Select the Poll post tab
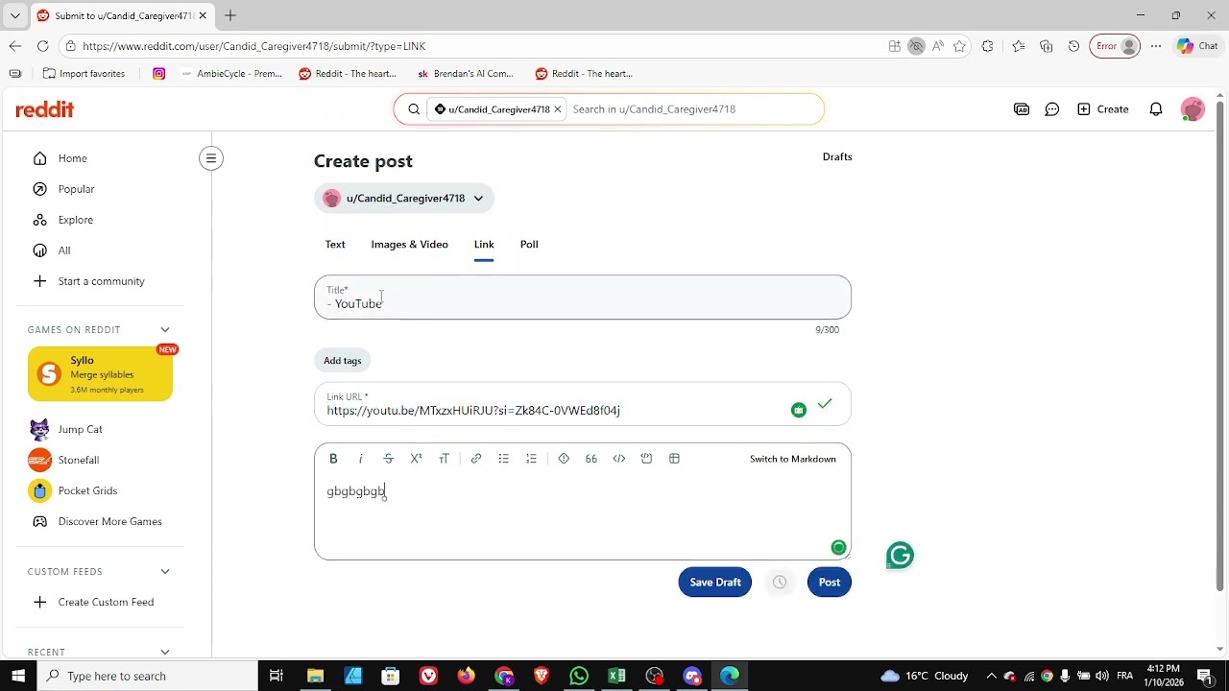 [529, 245]
